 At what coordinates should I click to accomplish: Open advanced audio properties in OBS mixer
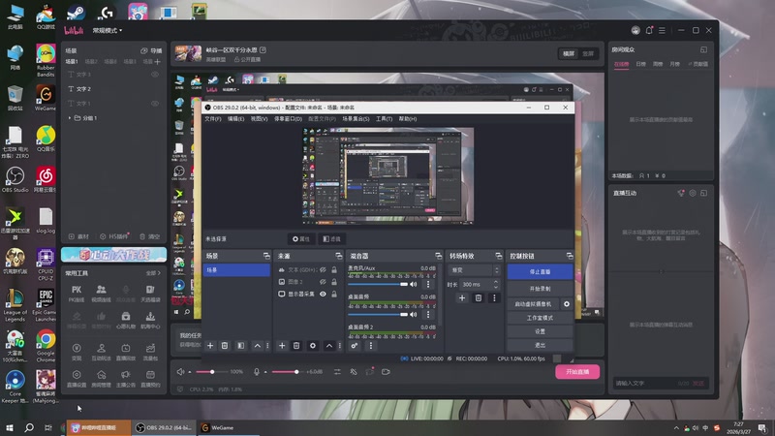tap(355, 346)
